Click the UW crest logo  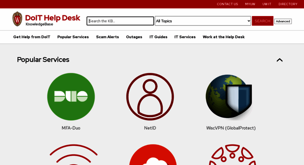pos(17,19)
